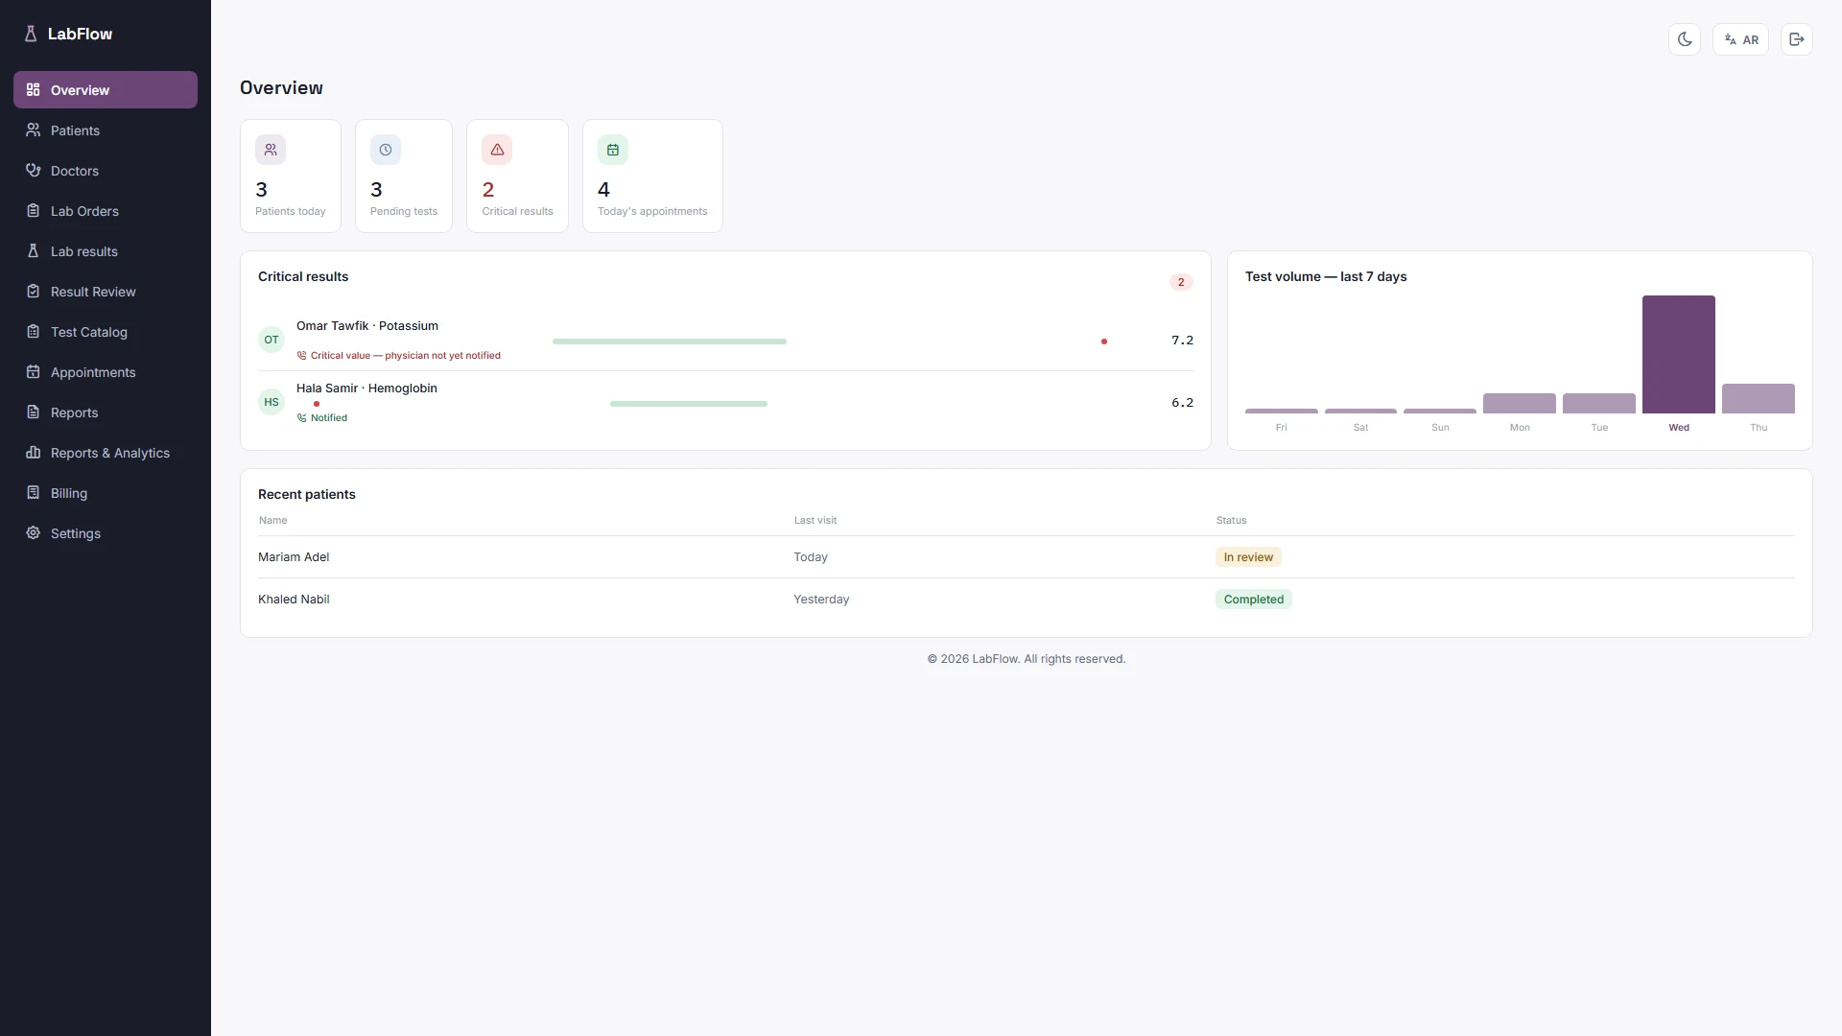The height and width of the screenshot is (1036, 1842).
Task: Click the Lab results flask icon
Action: [x=34, y=250]
